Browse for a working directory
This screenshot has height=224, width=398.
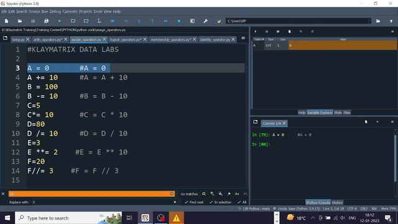pos(378,21)
